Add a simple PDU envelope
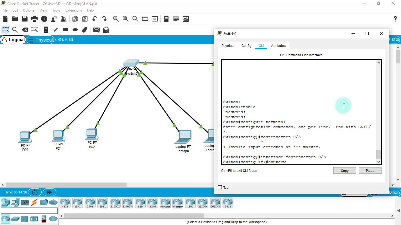 pos(96,30)
